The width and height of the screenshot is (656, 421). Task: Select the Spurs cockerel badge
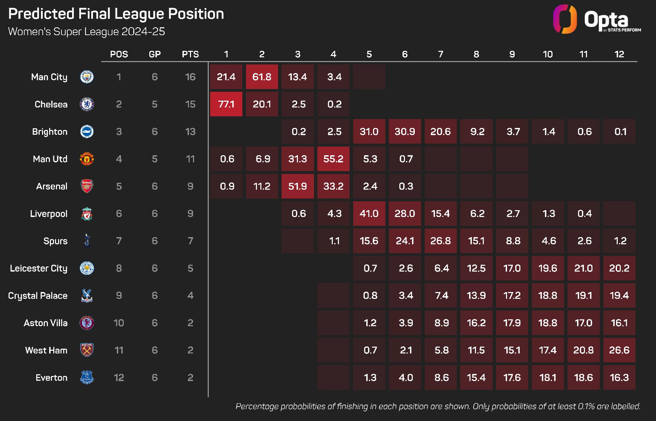click(87, 241)
